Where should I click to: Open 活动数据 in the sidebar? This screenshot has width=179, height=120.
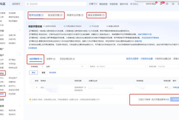pyautogui.click(x=12, y=13)
